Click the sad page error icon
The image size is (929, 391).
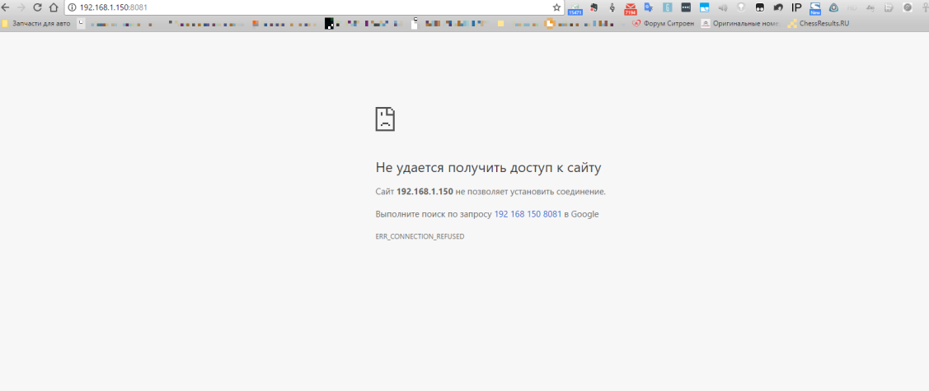[x=385, y=119]
